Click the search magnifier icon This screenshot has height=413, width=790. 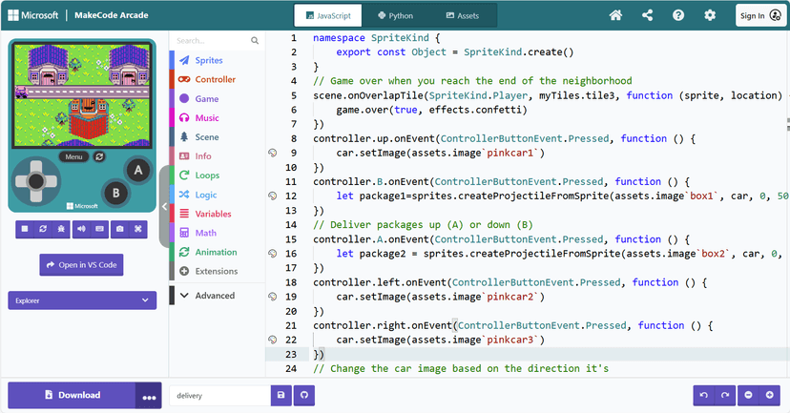point(255,41)
